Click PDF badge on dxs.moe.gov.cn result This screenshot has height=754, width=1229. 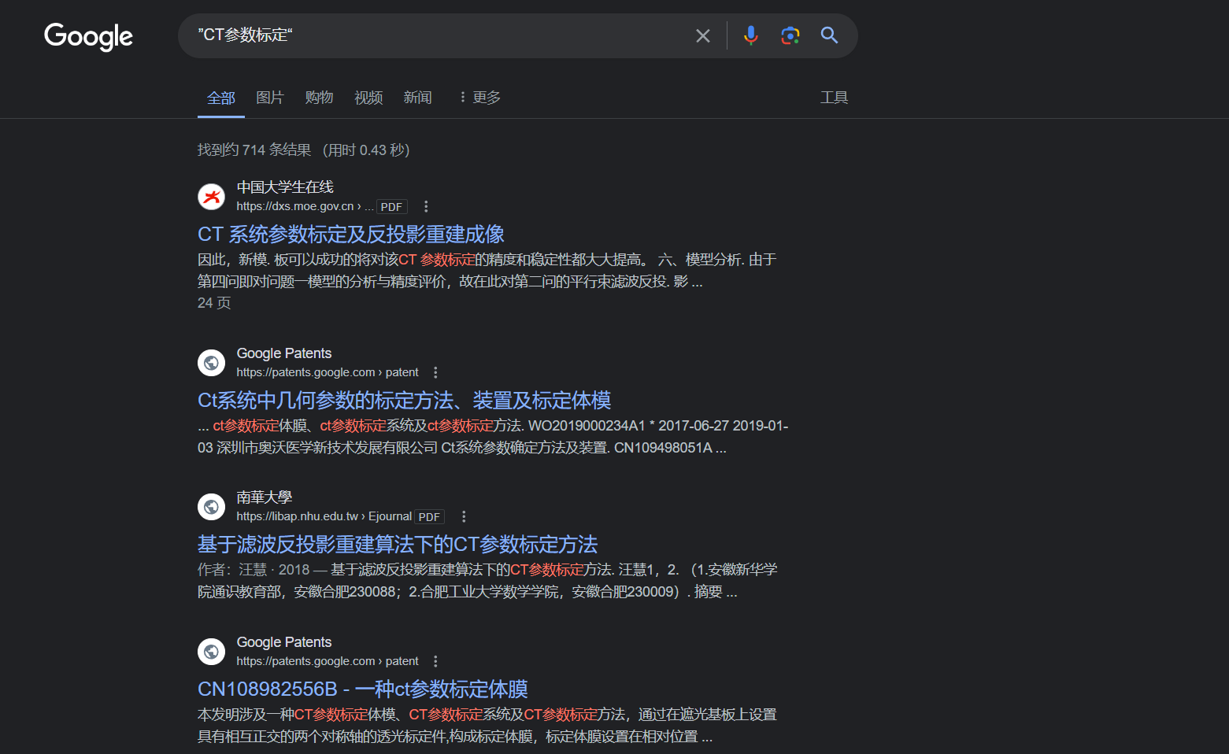(x=391, y=207)
